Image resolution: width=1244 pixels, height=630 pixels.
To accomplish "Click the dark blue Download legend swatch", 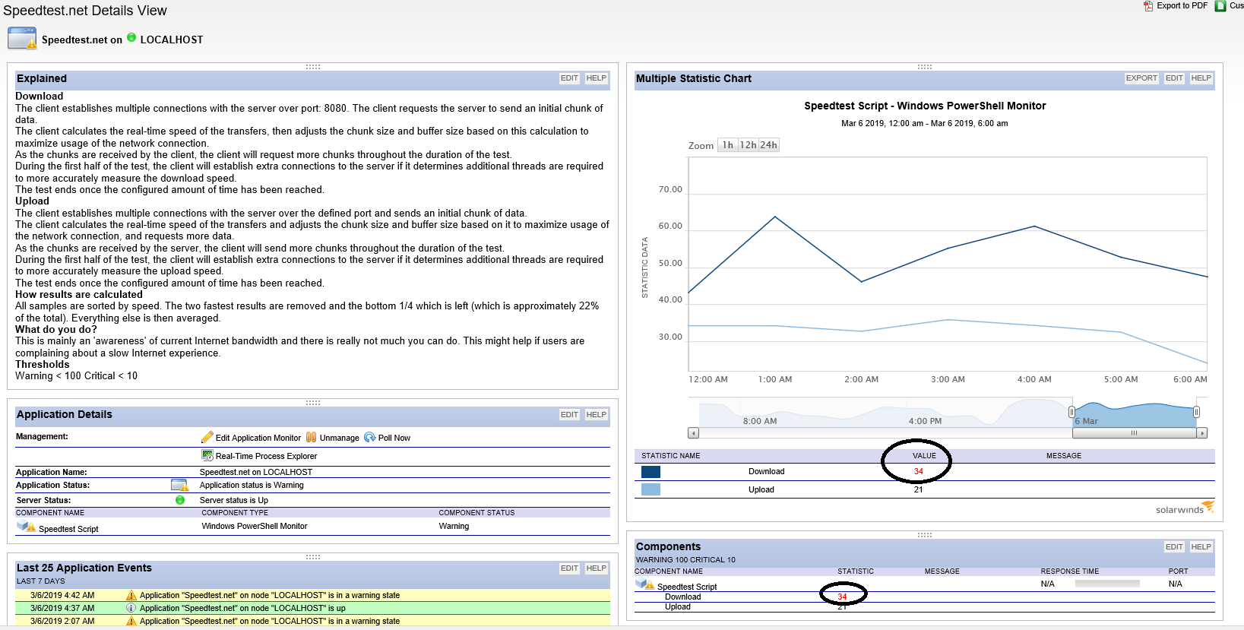I will (651, 472).
